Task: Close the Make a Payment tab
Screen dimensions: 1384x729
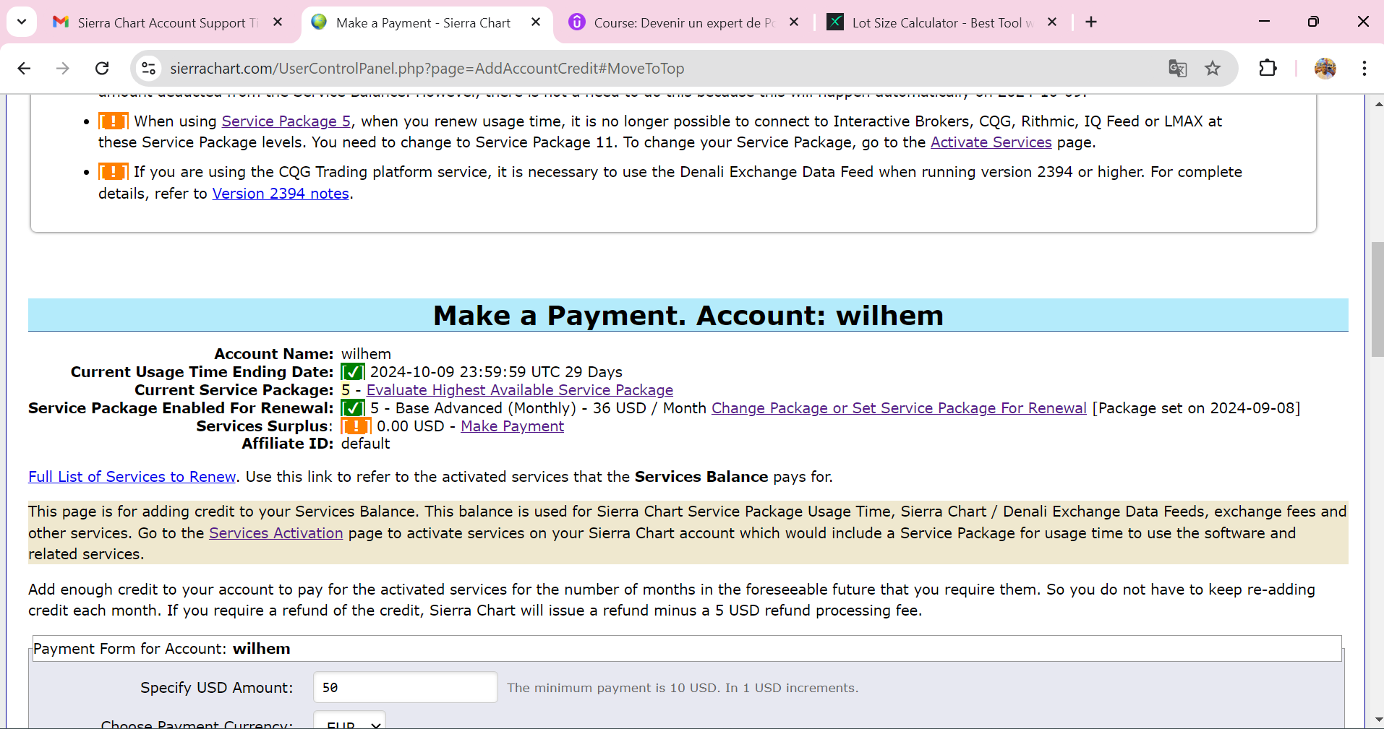Action: pyautogui.click(x=536, y=22)
